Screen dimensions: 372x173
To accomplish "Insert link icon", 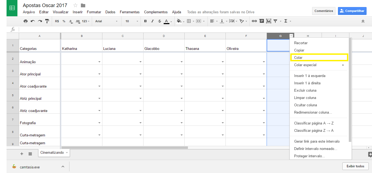I will point(254,21).
